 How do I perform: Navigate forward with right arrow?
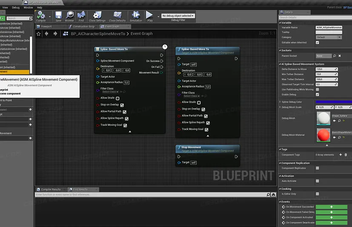point(55,34)
